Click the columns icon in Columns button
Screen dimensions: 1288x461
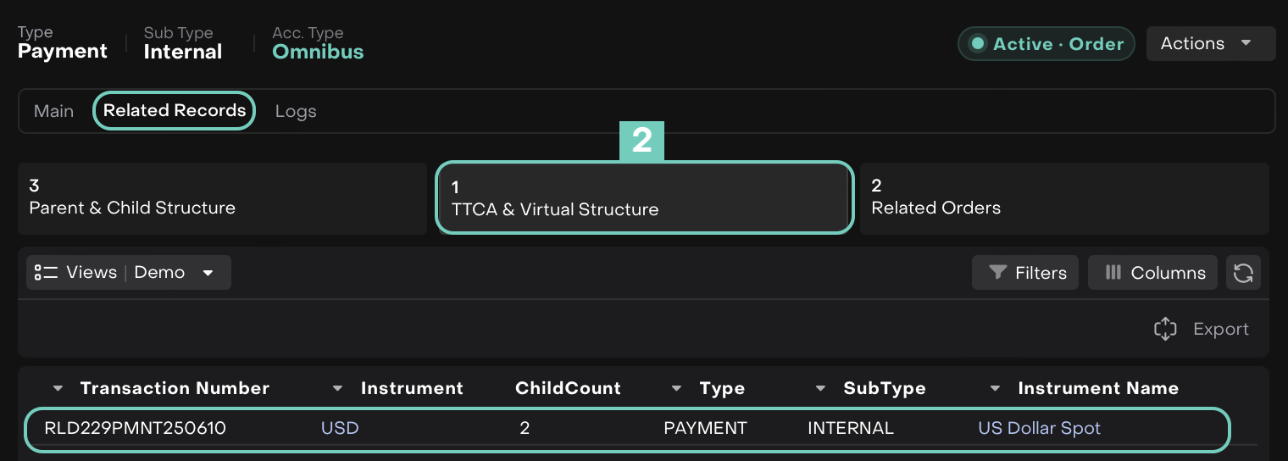pyautogui.click(x=1113, y=273)
